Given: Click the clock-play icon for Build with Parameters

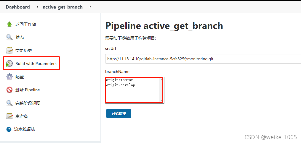Looking at the screenshot, I should [x=9, y=63].
